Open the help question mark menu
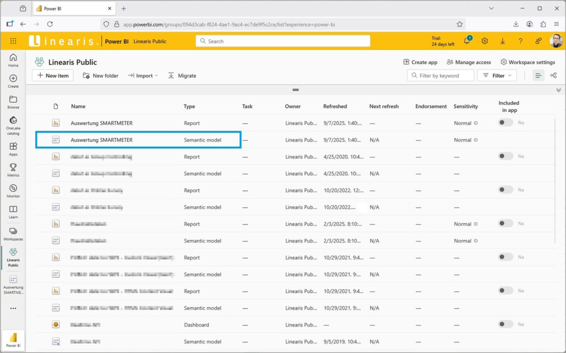 pos(521,41)
